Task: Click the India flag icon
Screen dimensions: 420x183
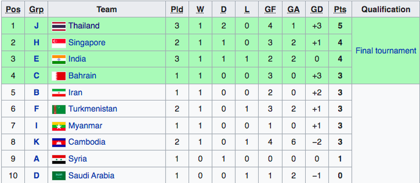Action: [x=59, y=59]
